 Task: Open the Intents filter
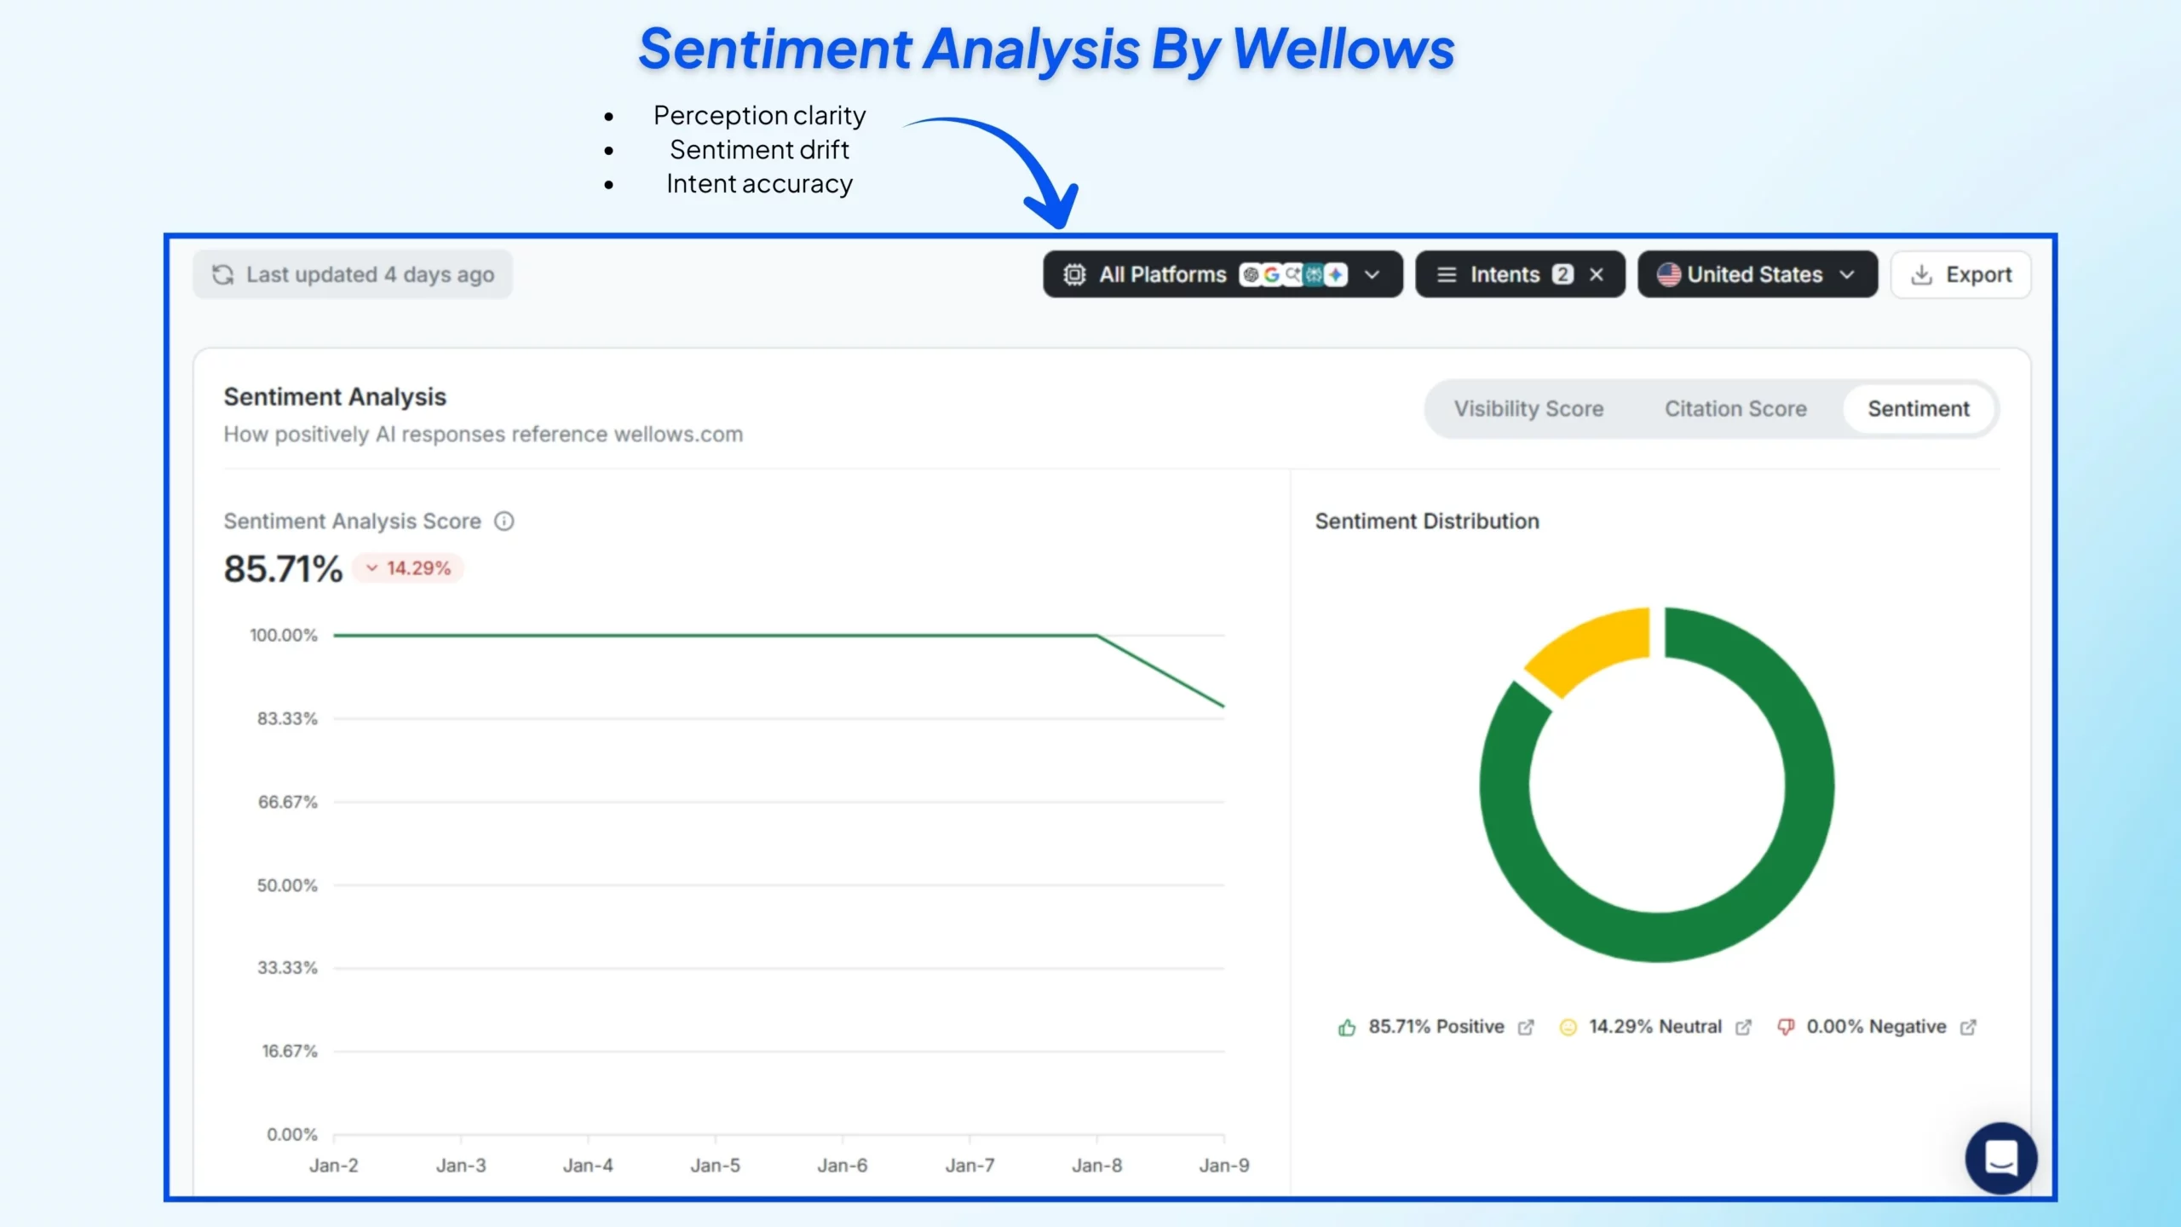[1521, 274]
